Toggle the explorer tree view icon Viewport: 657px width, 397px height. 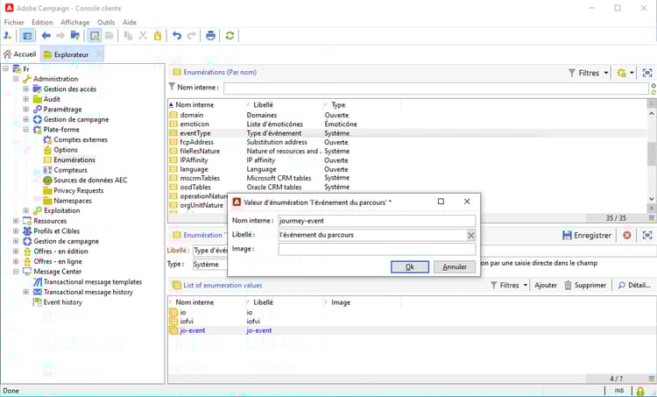click(27, 36)
